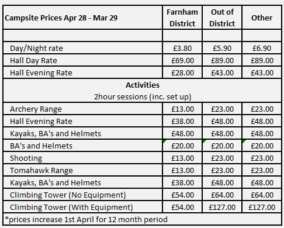Select the Activities section heading cell
Viewport: 284px width, 228px height.
(x=143, y=91)
